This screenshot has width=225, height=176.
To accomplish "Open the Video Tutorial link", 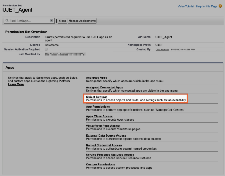I will pyautogui.click(x=185, y=6).
